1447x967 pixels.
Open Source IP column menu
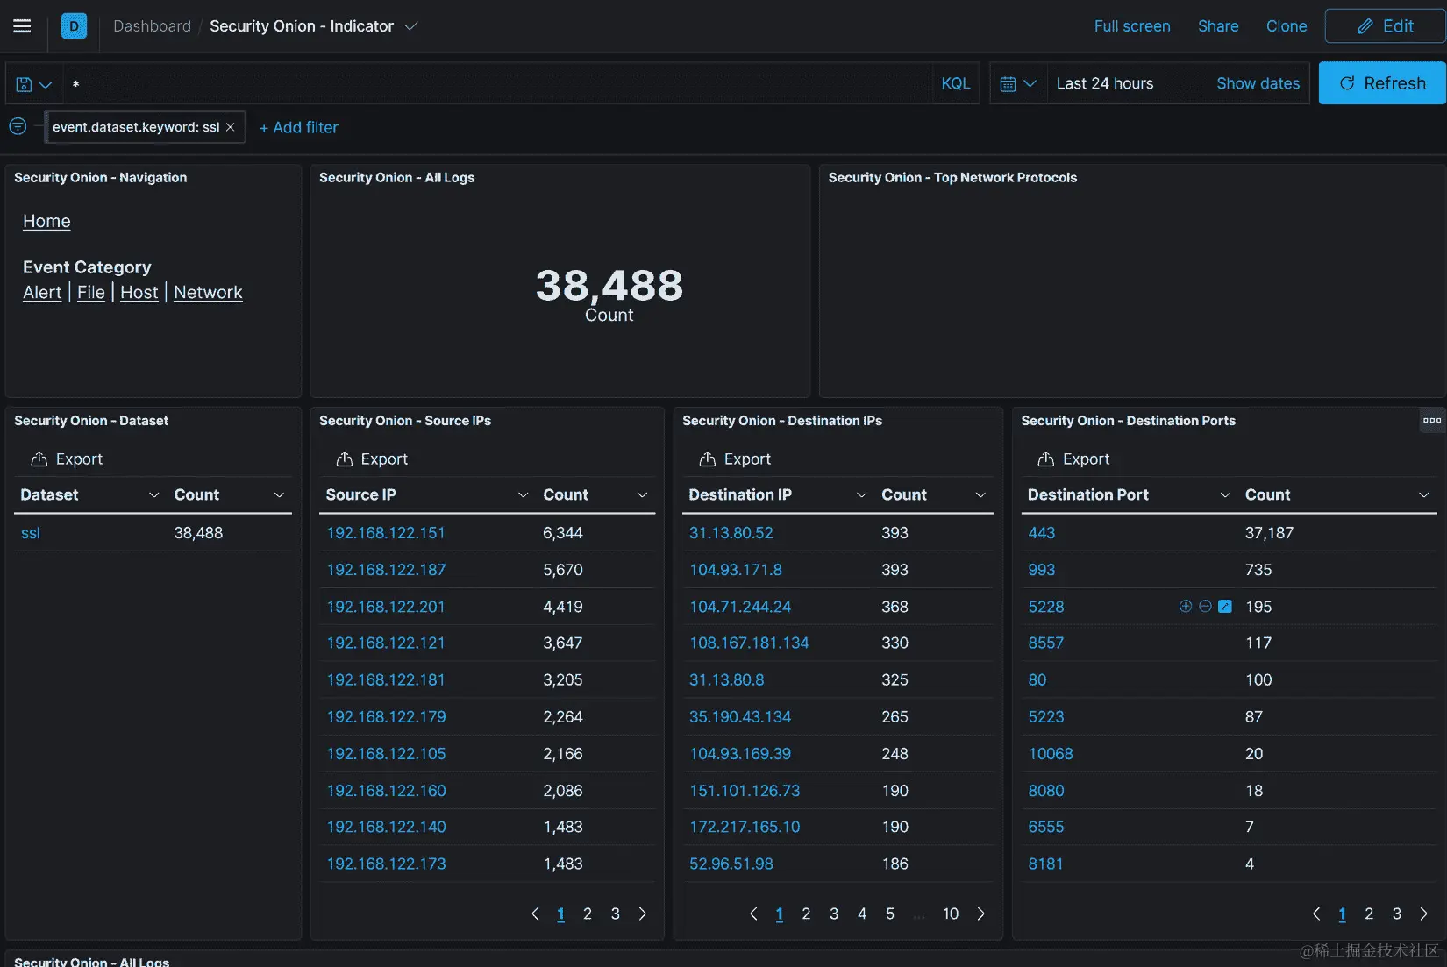coord(523,494)
